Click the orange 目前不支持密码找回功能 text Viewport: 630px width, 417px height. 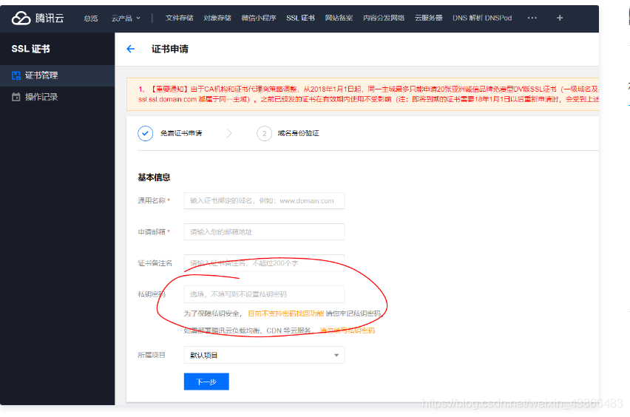(x=285, y=313)
